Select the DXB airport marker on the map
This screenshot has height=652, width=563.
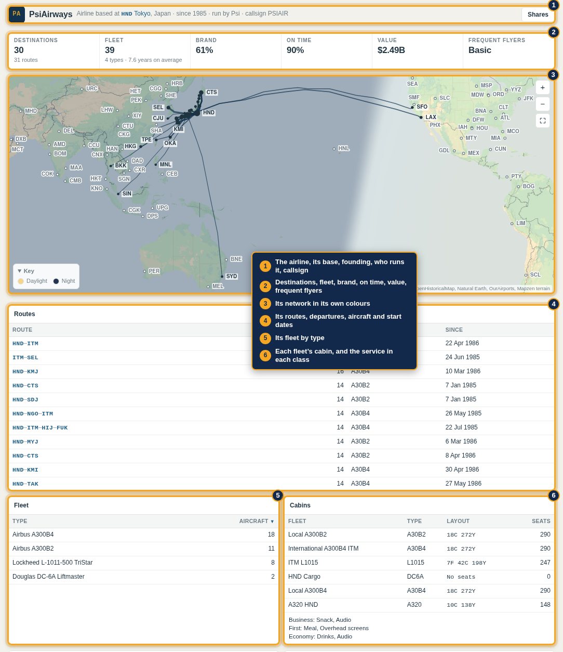[x=11, y=139]
